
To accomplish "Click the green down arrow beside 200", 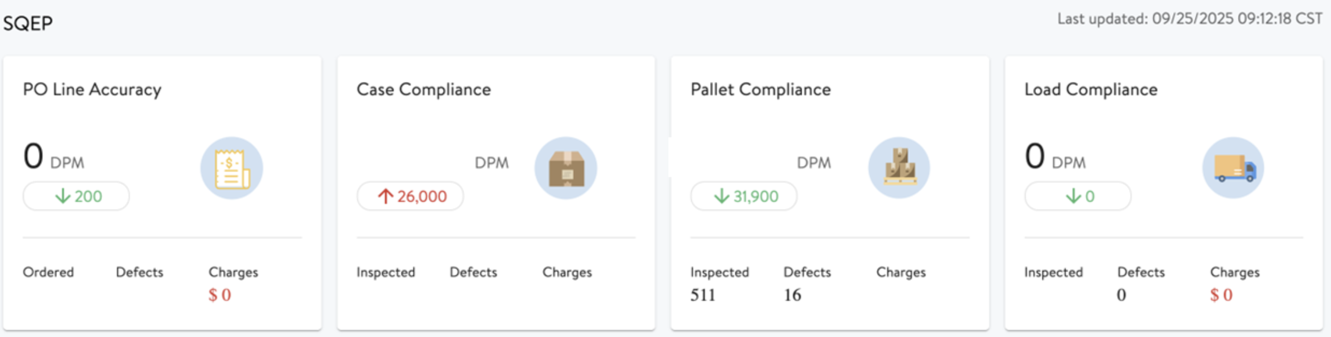I will click(x=62, y=196).
